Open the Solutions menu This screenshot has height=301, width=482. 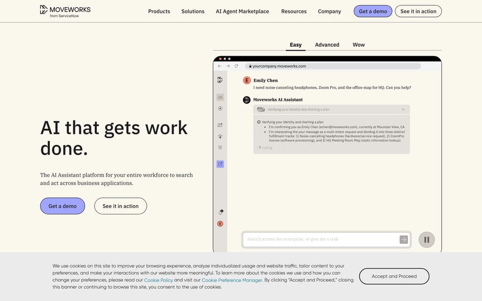point(193,11)
